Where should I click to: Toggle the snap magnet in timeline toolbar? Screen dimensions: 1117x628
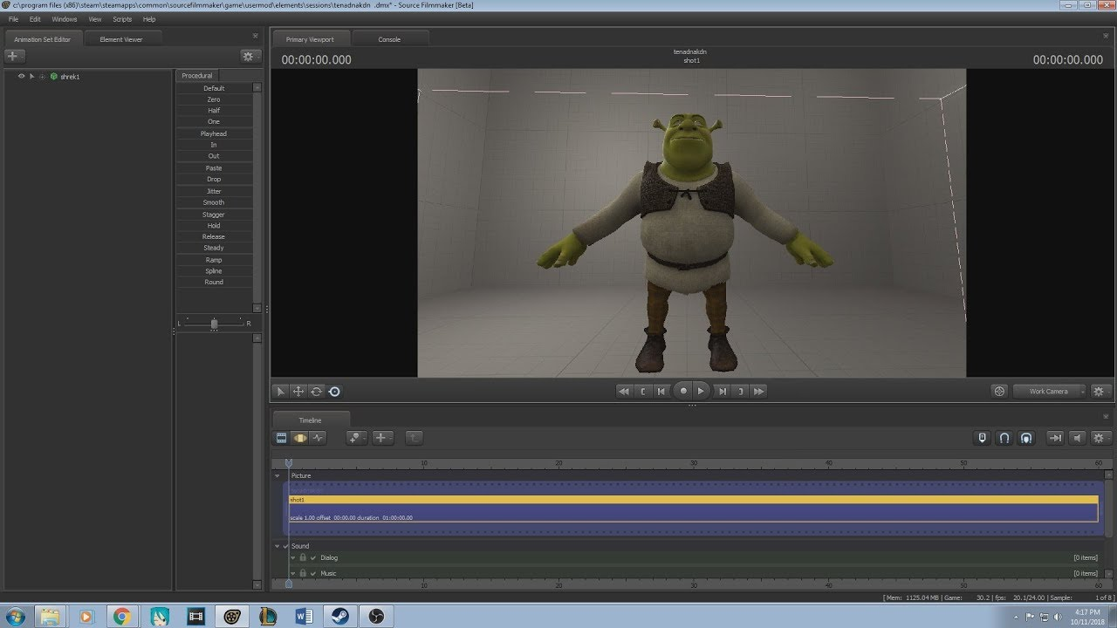(1004, 438)
